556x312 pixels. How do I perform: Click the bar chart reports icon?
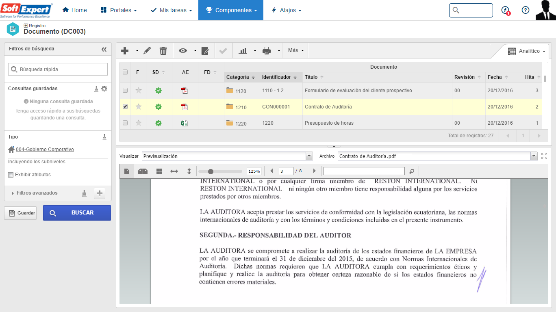pyautogui.click(x=243, y=51)
